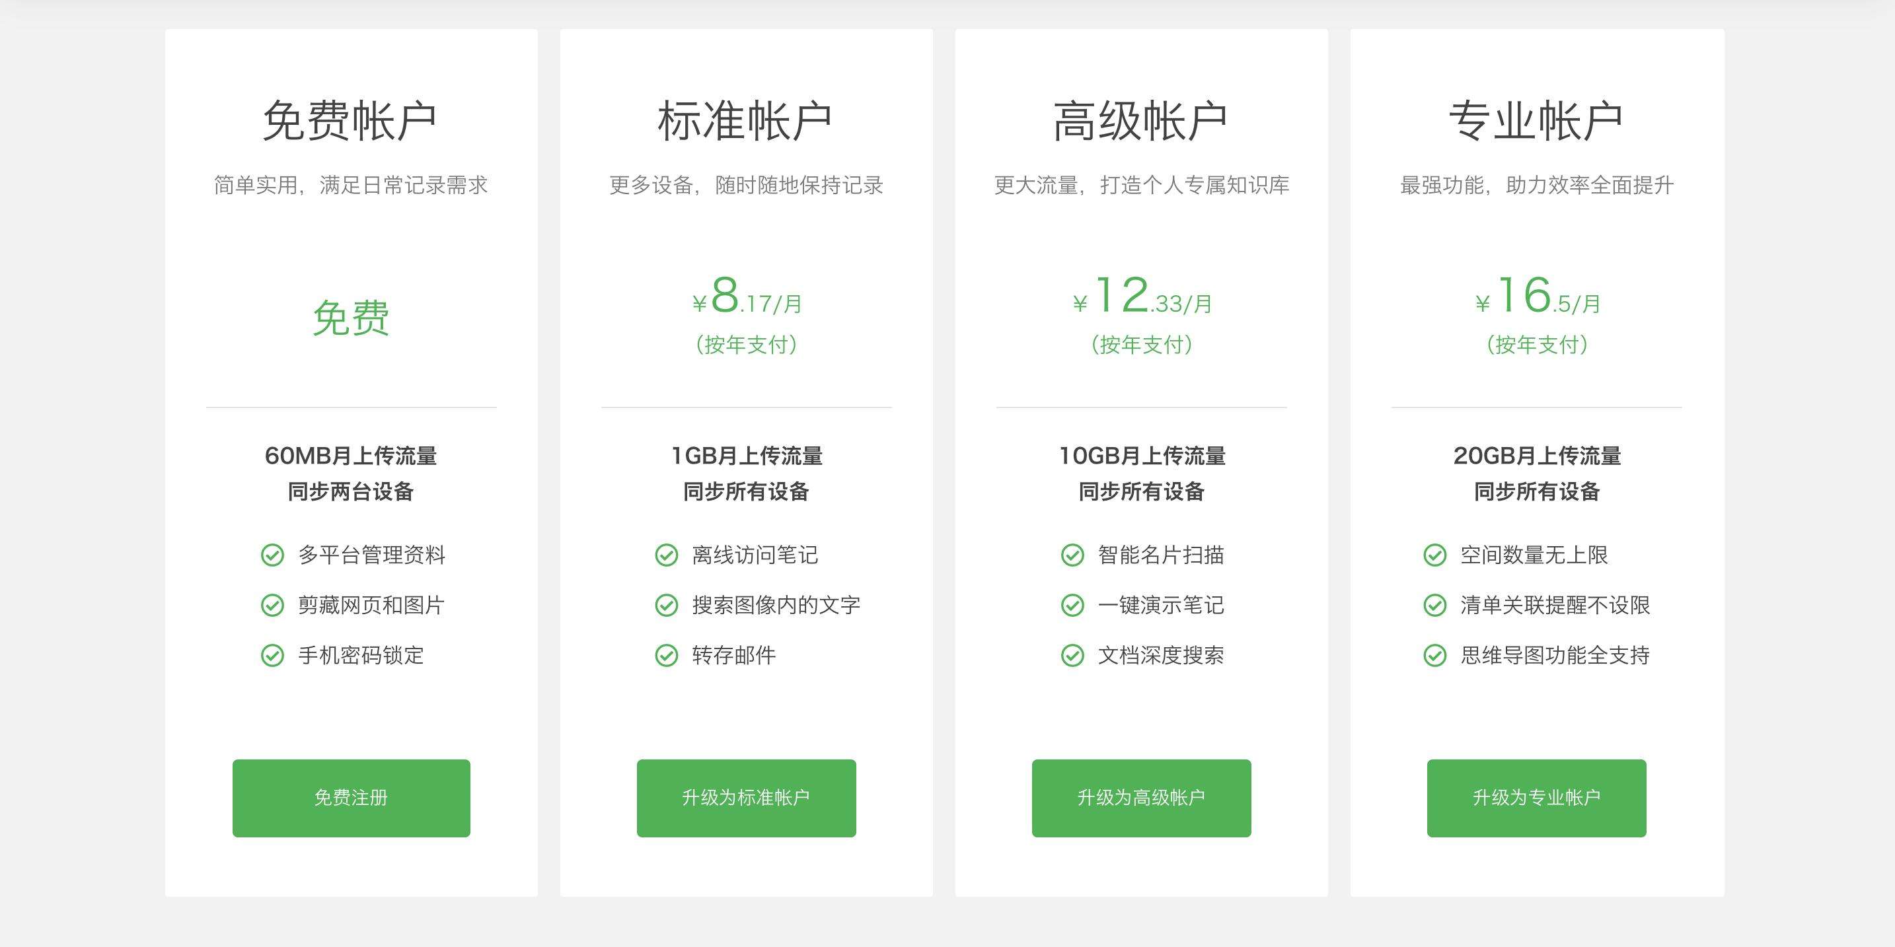The height and width of the screenshot is (947, 1895).
Task: Click 1GB月上传流量 text
Action: [x=747, y=456]
